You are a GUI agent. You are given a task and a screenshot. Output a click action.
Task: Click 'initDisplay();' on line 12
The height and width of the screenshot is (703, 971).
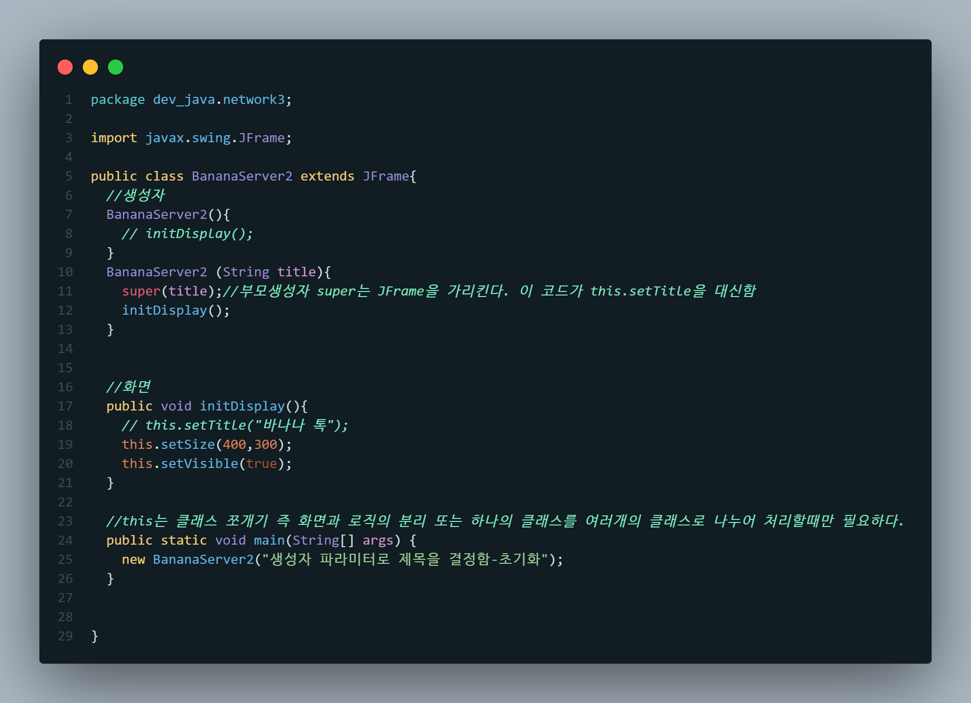coord(176,311)
